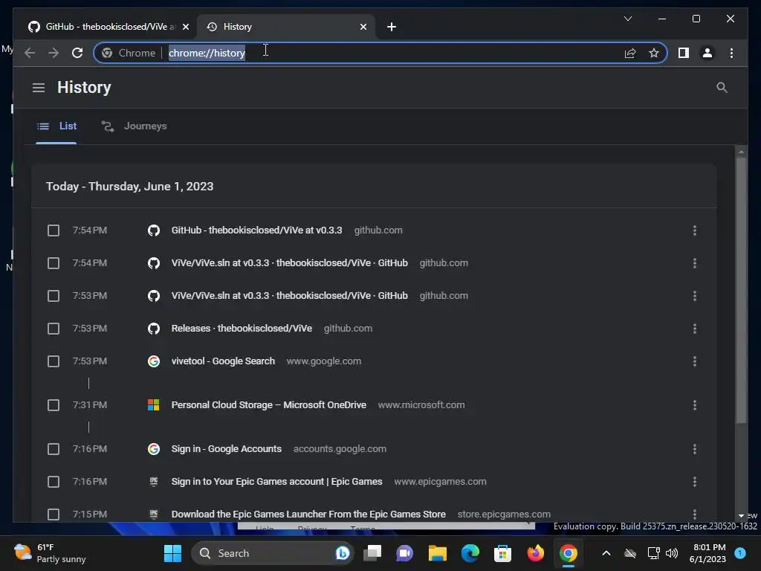Image resolution: width=761 pixels, height=571 pixels.
Task: Click the chrome://history address bar
Action: [x=380, y=53]
